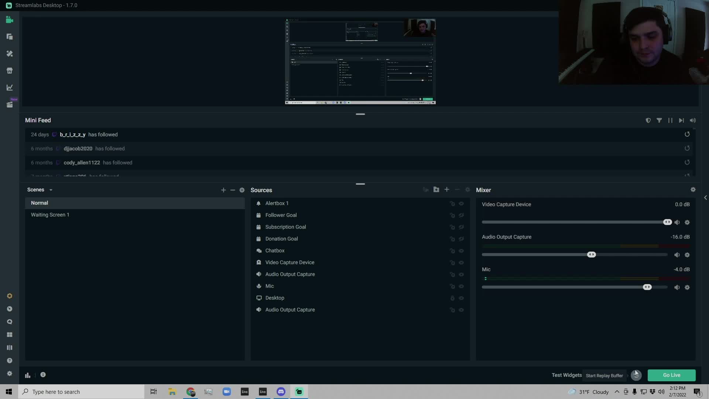
Task: Add a new source with plus icon
Action: point(447,190)
